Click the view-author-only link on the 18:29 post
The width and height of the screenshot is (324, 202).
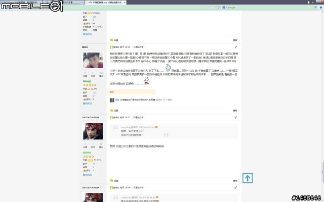coord(138,47)
